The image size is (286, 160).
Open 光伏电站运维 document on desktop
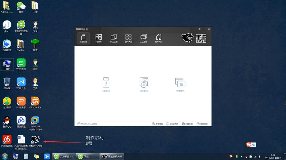click(x=21, y=142)
